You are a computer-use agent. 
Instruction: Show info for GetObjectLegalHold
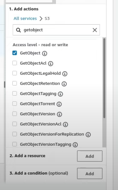(65, 74)
